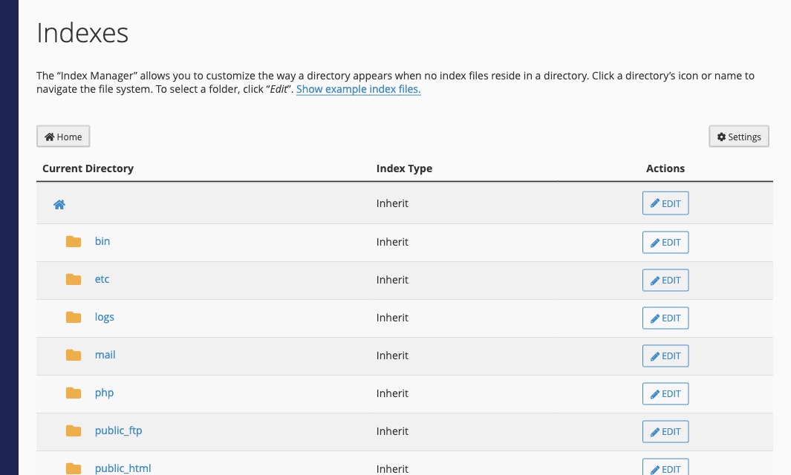This screenshot has height=475, width=791.
Task: Click EDIT in the bin row
Action: click(665, 243)
